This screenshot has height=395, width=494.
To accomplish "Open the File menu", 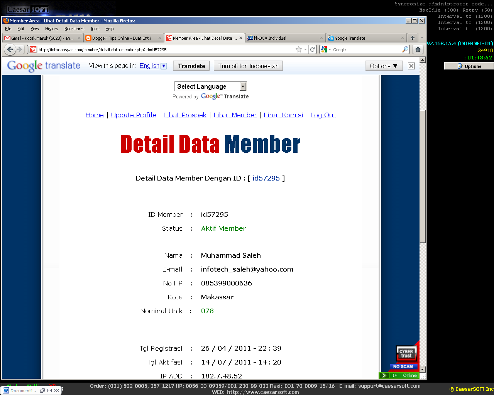I will tap(8, 29).
